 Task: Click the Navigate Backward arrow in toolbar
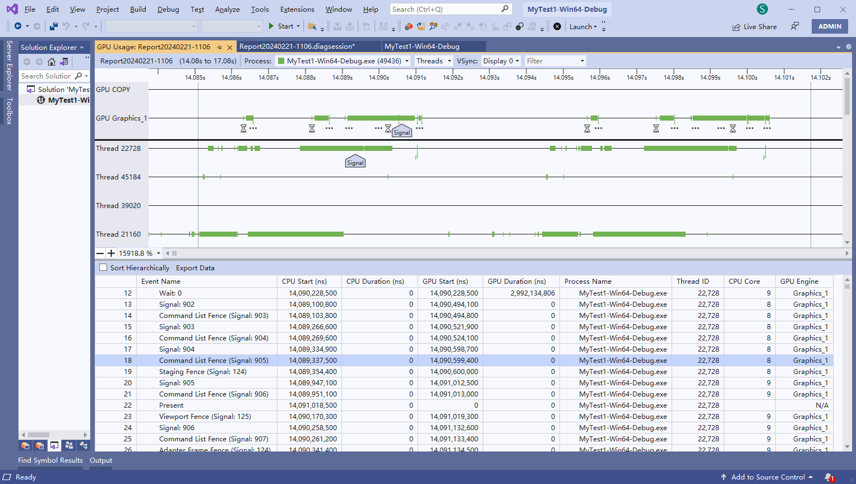coord(18,26)
